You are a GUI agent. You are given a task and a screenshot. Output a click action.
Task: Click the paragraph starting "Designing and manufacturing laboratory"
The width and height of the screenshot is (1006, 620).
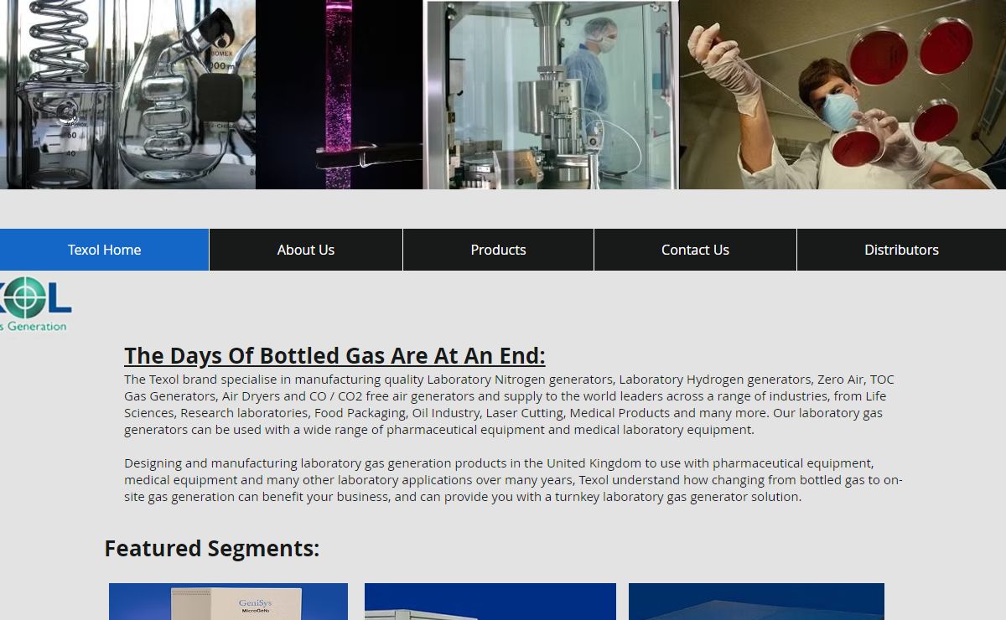pyautogui.click(x=513, y=480)
